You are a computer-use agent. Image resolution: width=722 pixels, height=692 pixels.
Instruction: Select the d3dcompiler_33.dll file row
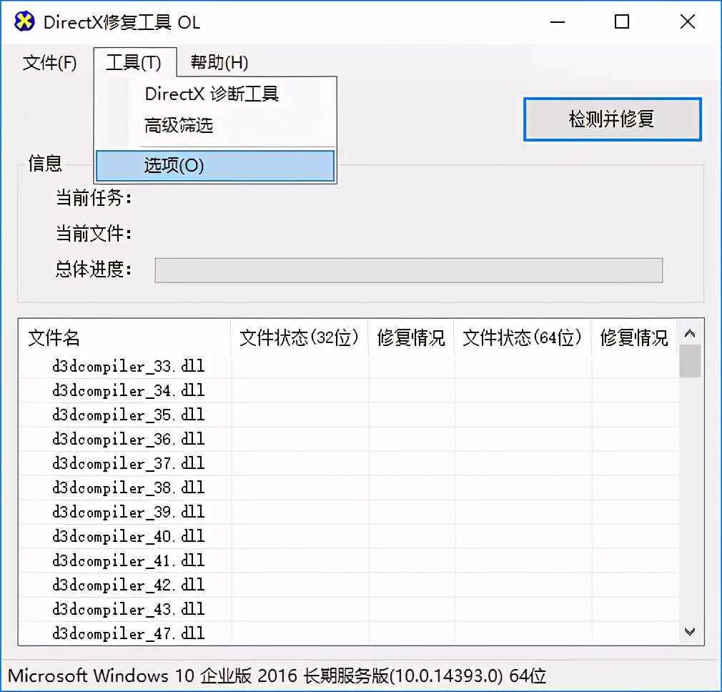(x=129, y=365)
